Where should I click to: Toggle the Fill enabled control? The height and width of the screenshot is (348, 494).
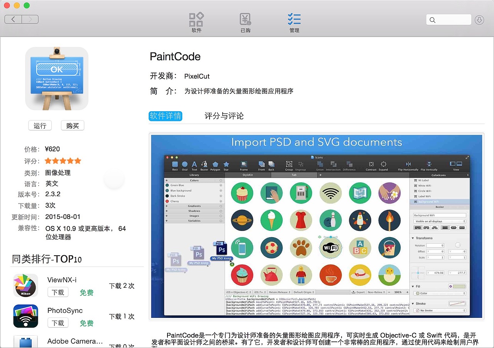pos(451,287)
